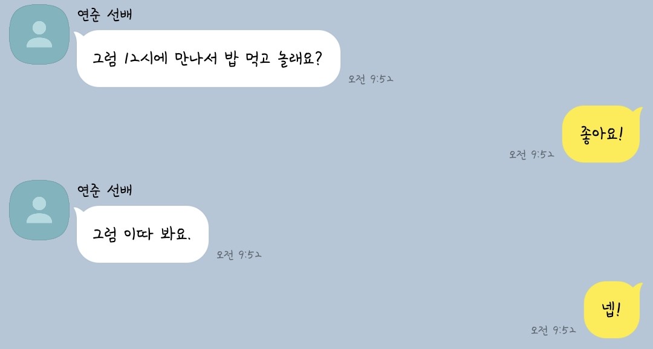Open the profile avatar beside the 12시 message
The height and width of the screenshot is (349, 653).
click(x=39, y=34)
